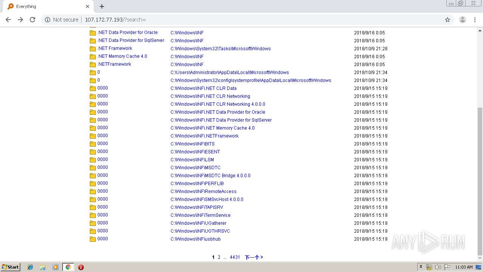
Task: Switch to Chrome in the taskbar
Action: (x=68, y=267)
